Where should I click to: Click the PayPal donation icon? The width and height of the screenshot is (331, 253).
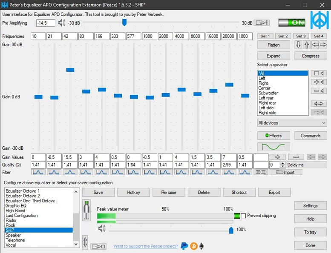pyautogui.click(x=184, y=246)
